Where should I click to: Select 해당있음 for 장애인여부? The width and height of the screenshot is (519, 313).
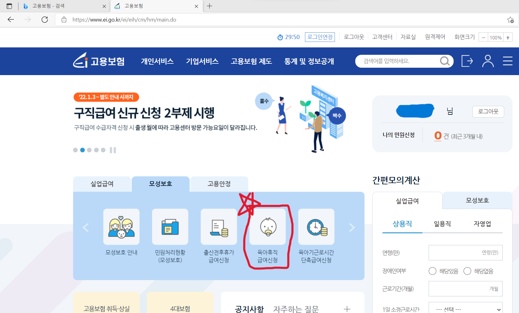[433, 271]
